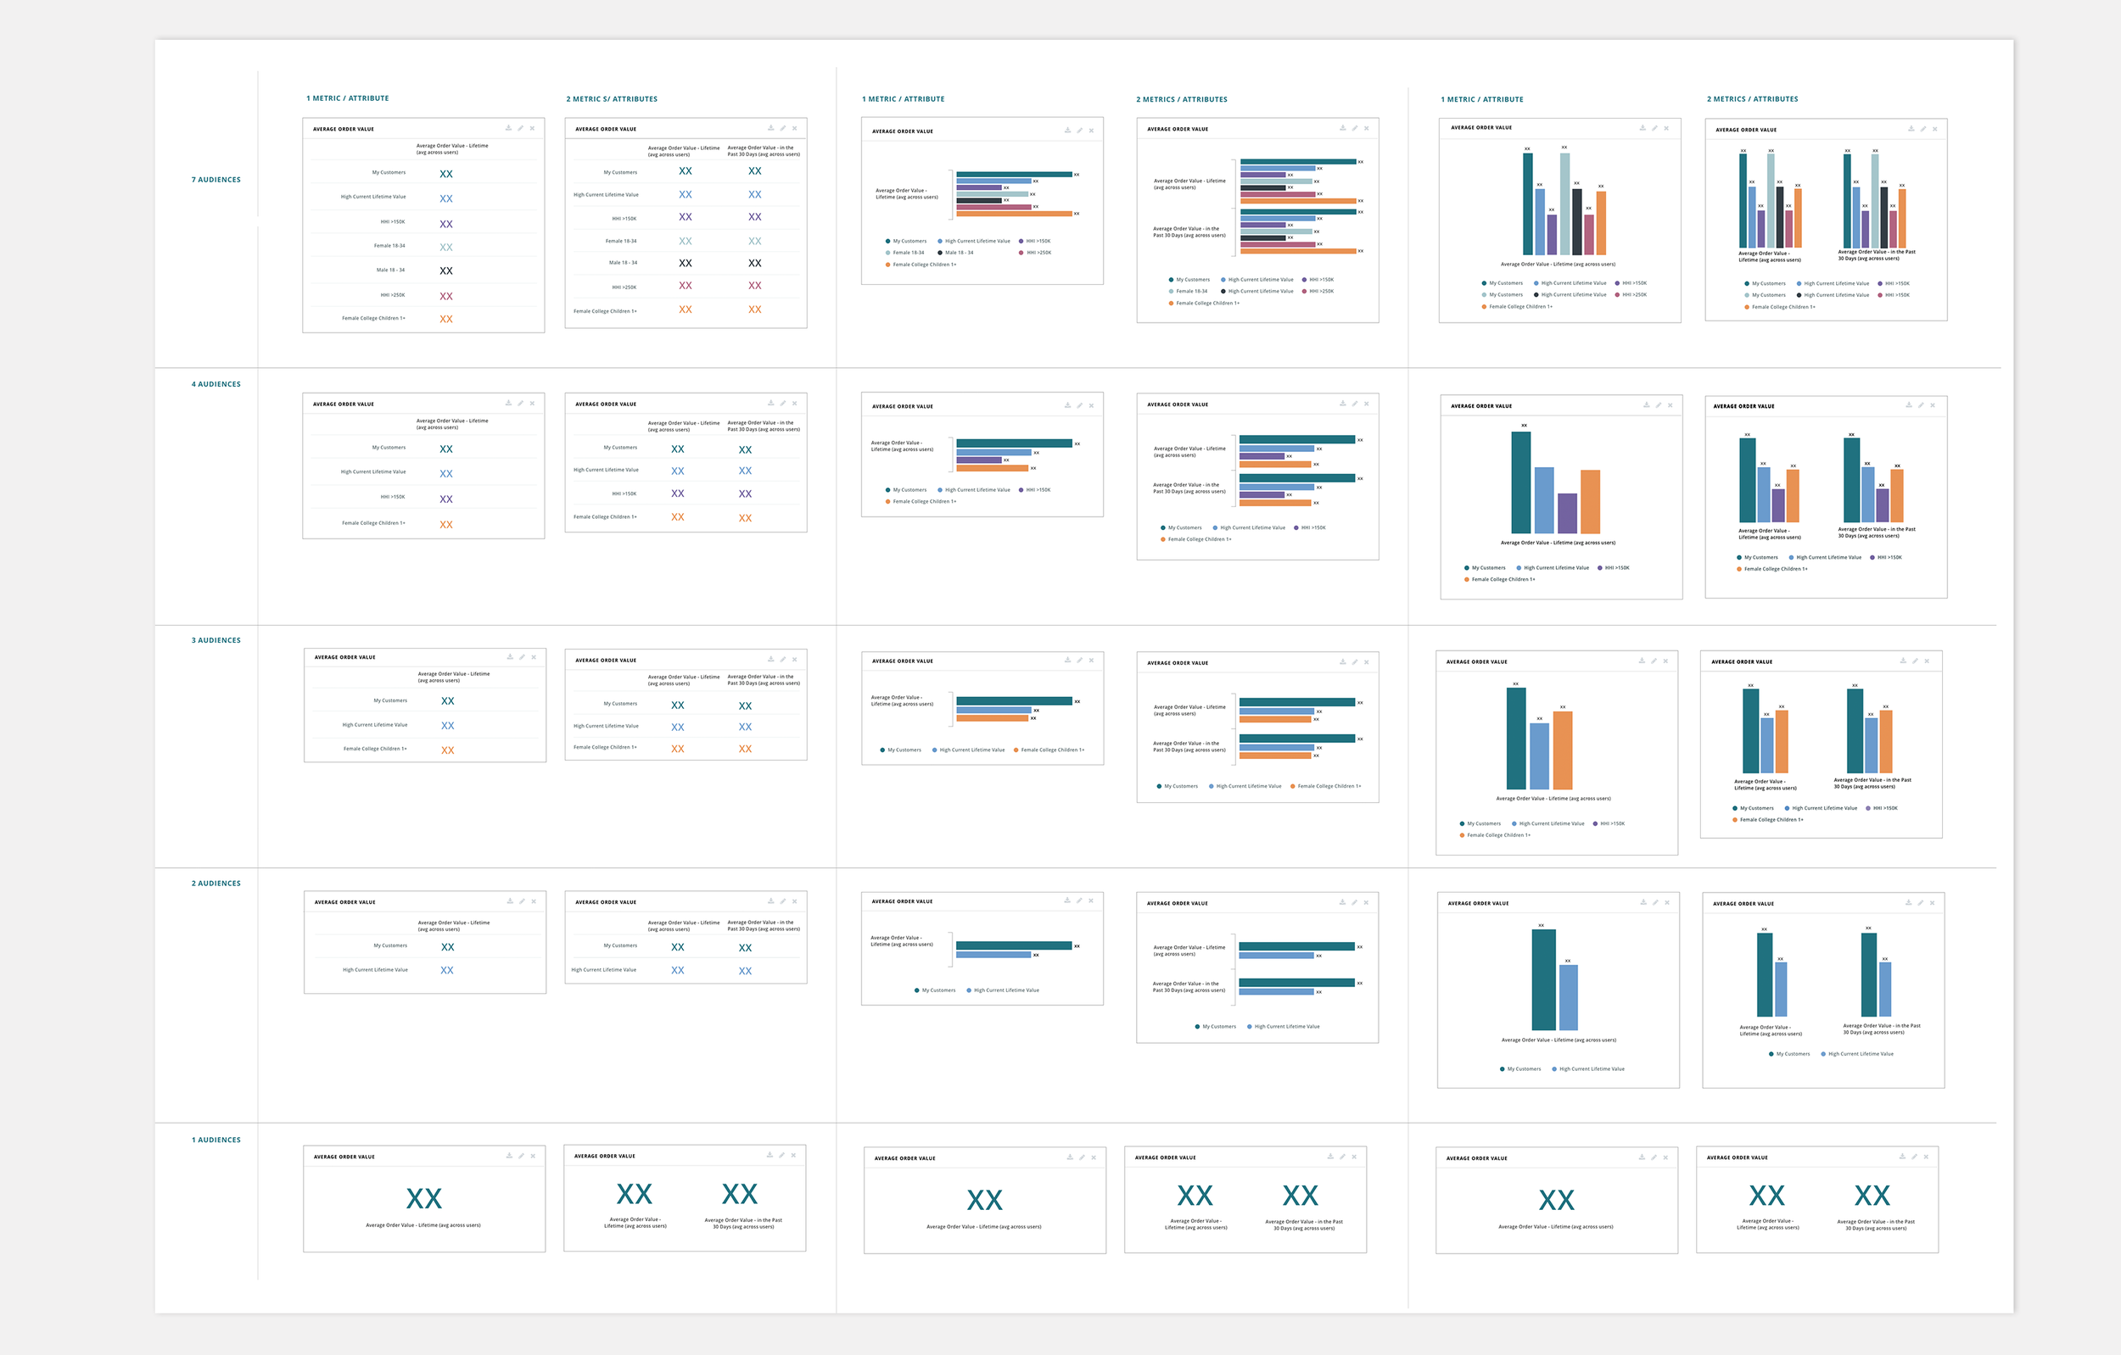Toggle My Customers legend in 3-audience one-metric bar card
Viewport: 2121px width, 1355px height.
point(901,750)
